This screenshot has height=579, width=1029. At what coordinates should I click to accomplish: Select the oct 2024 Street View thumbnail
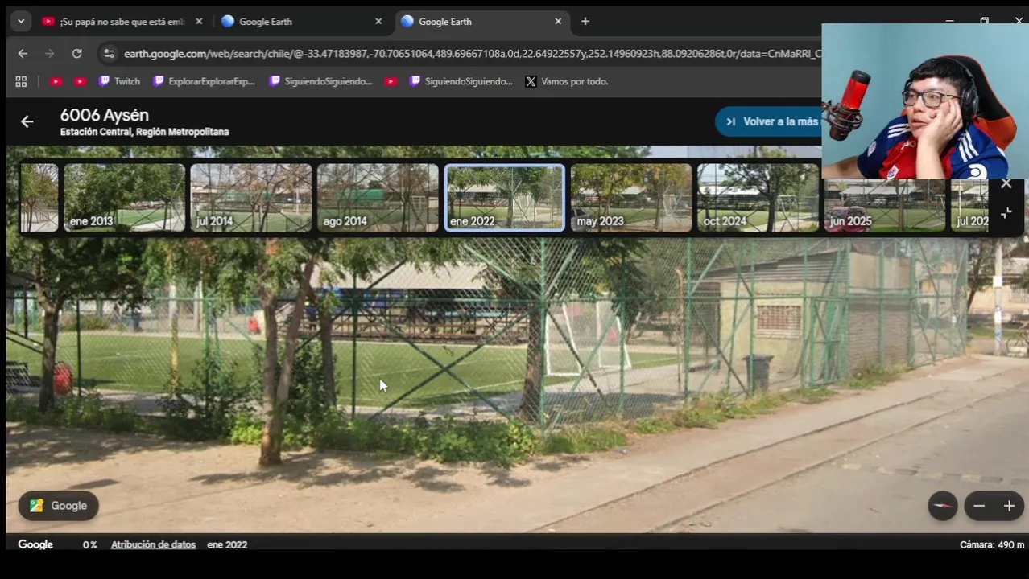click(x=758, y=198)
